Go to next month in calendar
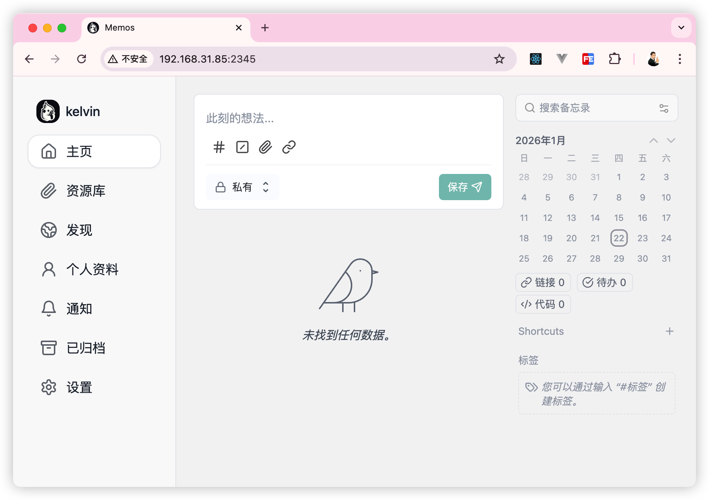 tap(671, 140)
